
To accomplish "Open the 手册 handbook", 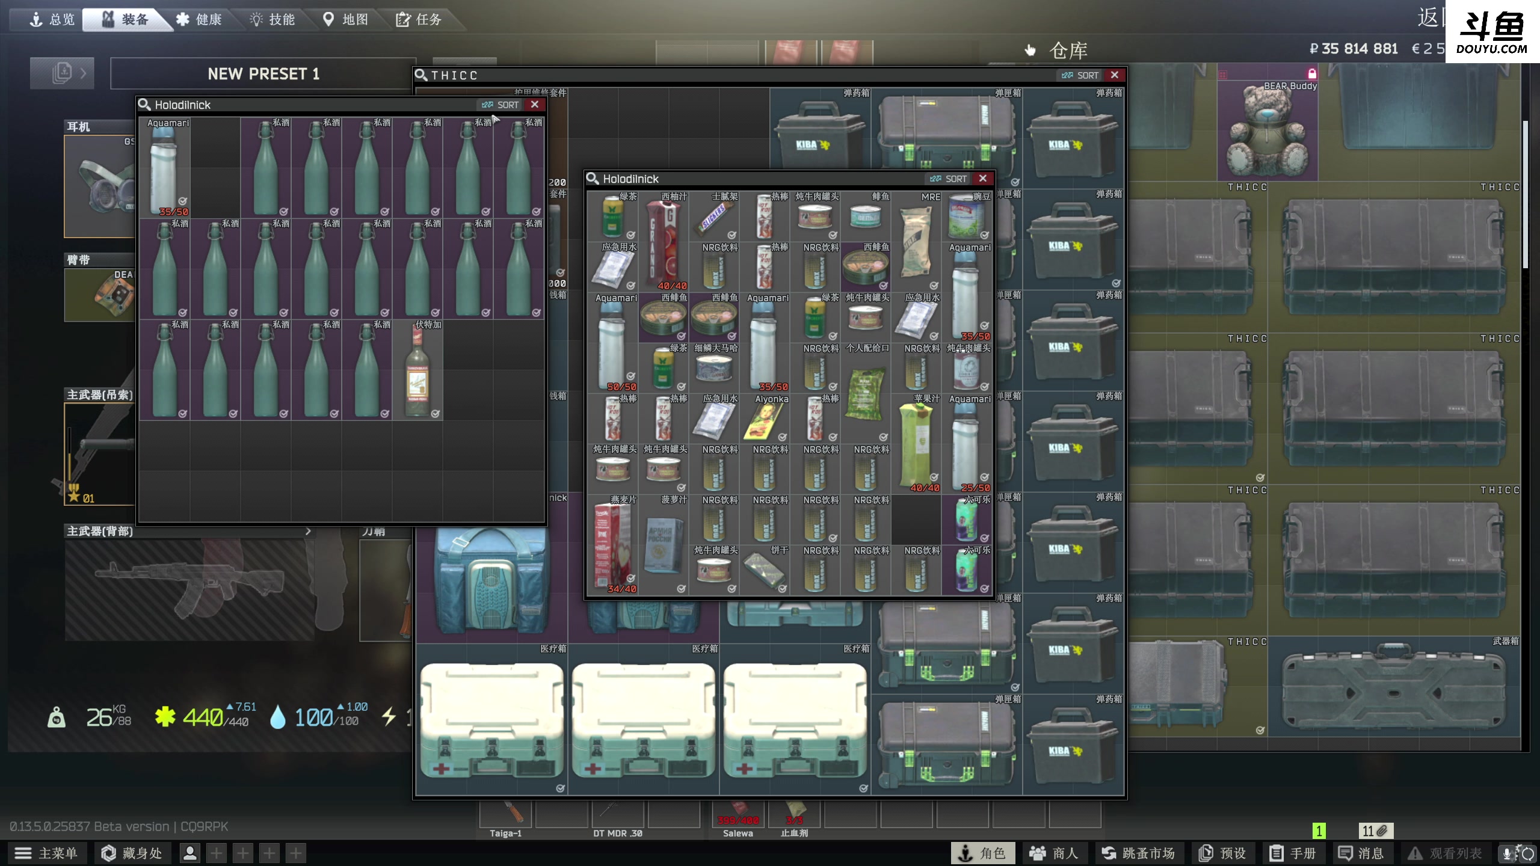I will click(1293, 853).
